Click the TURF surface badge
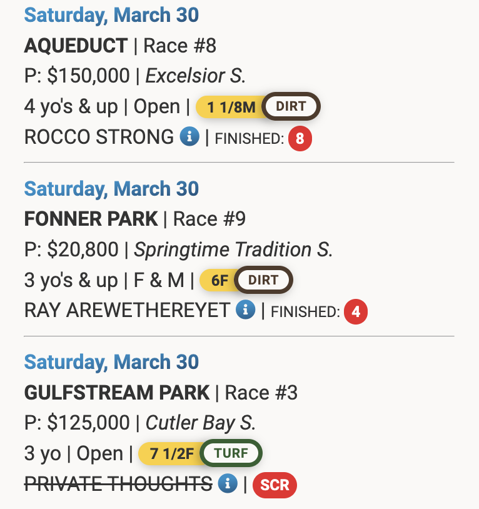This screenshot has height=509, width=479. coord(231,453)
